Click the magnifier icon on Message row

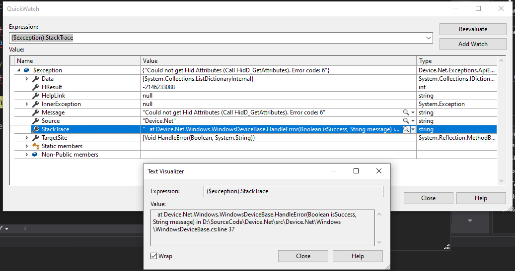point(406,112)
